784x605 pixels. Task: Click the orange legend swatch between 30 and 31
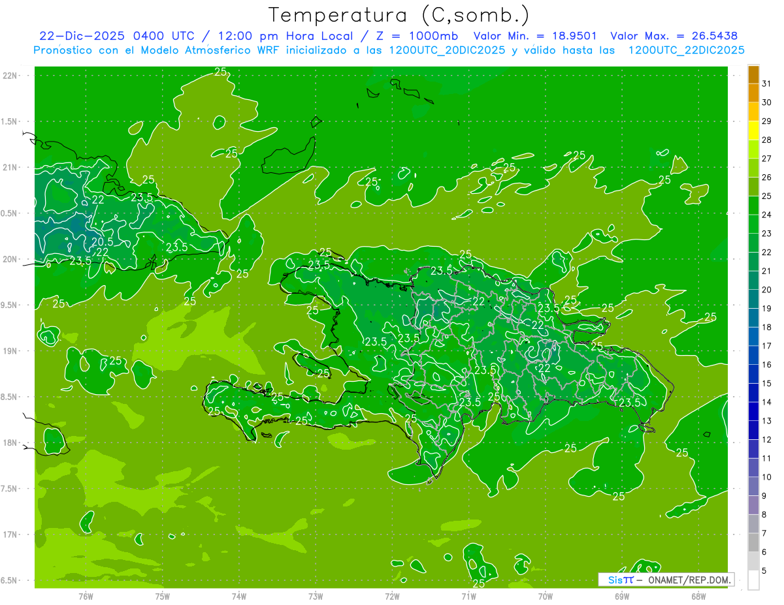tap(753, 93)
